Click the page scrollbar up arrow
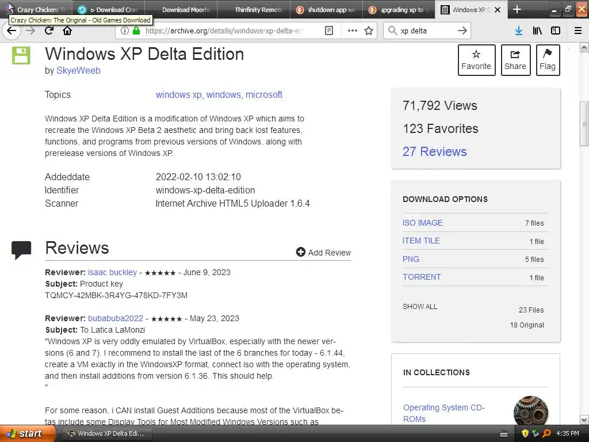This screenshot has width=589, height=442. click(x=584, y=48)
